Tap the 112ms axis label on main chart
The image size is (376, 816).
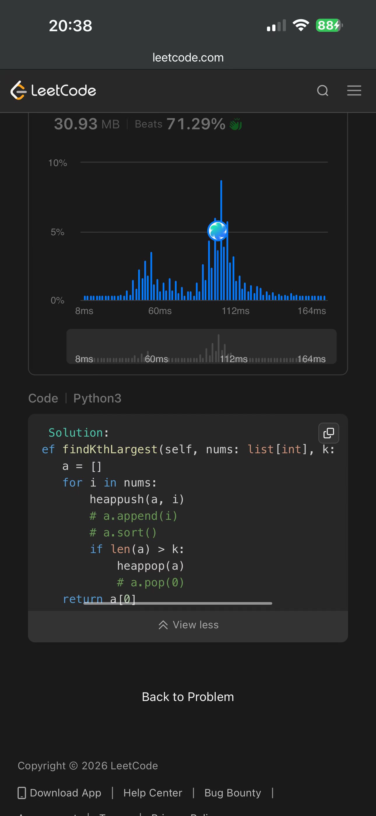tap(236, 311)
